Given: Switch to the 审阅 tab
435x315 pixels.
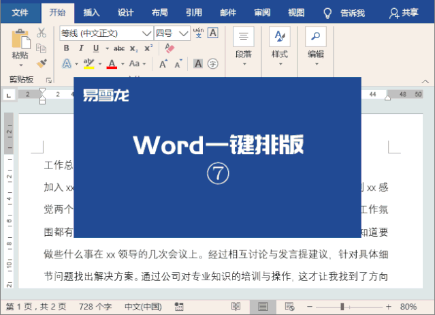Looking at the screenshot, I should coord(262,13).
